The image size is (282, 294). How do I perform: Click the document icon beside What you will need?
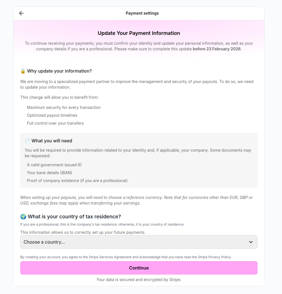(x=27, y=141)
